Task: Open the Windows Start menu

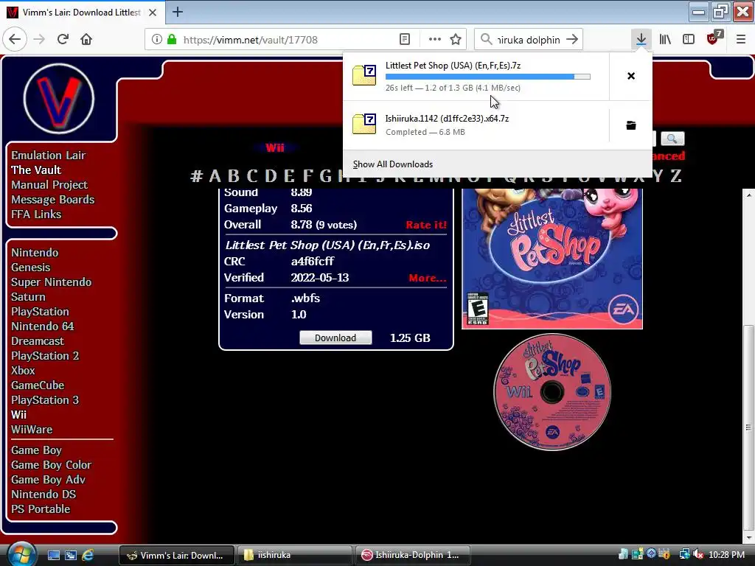Action: pos(21,554)
